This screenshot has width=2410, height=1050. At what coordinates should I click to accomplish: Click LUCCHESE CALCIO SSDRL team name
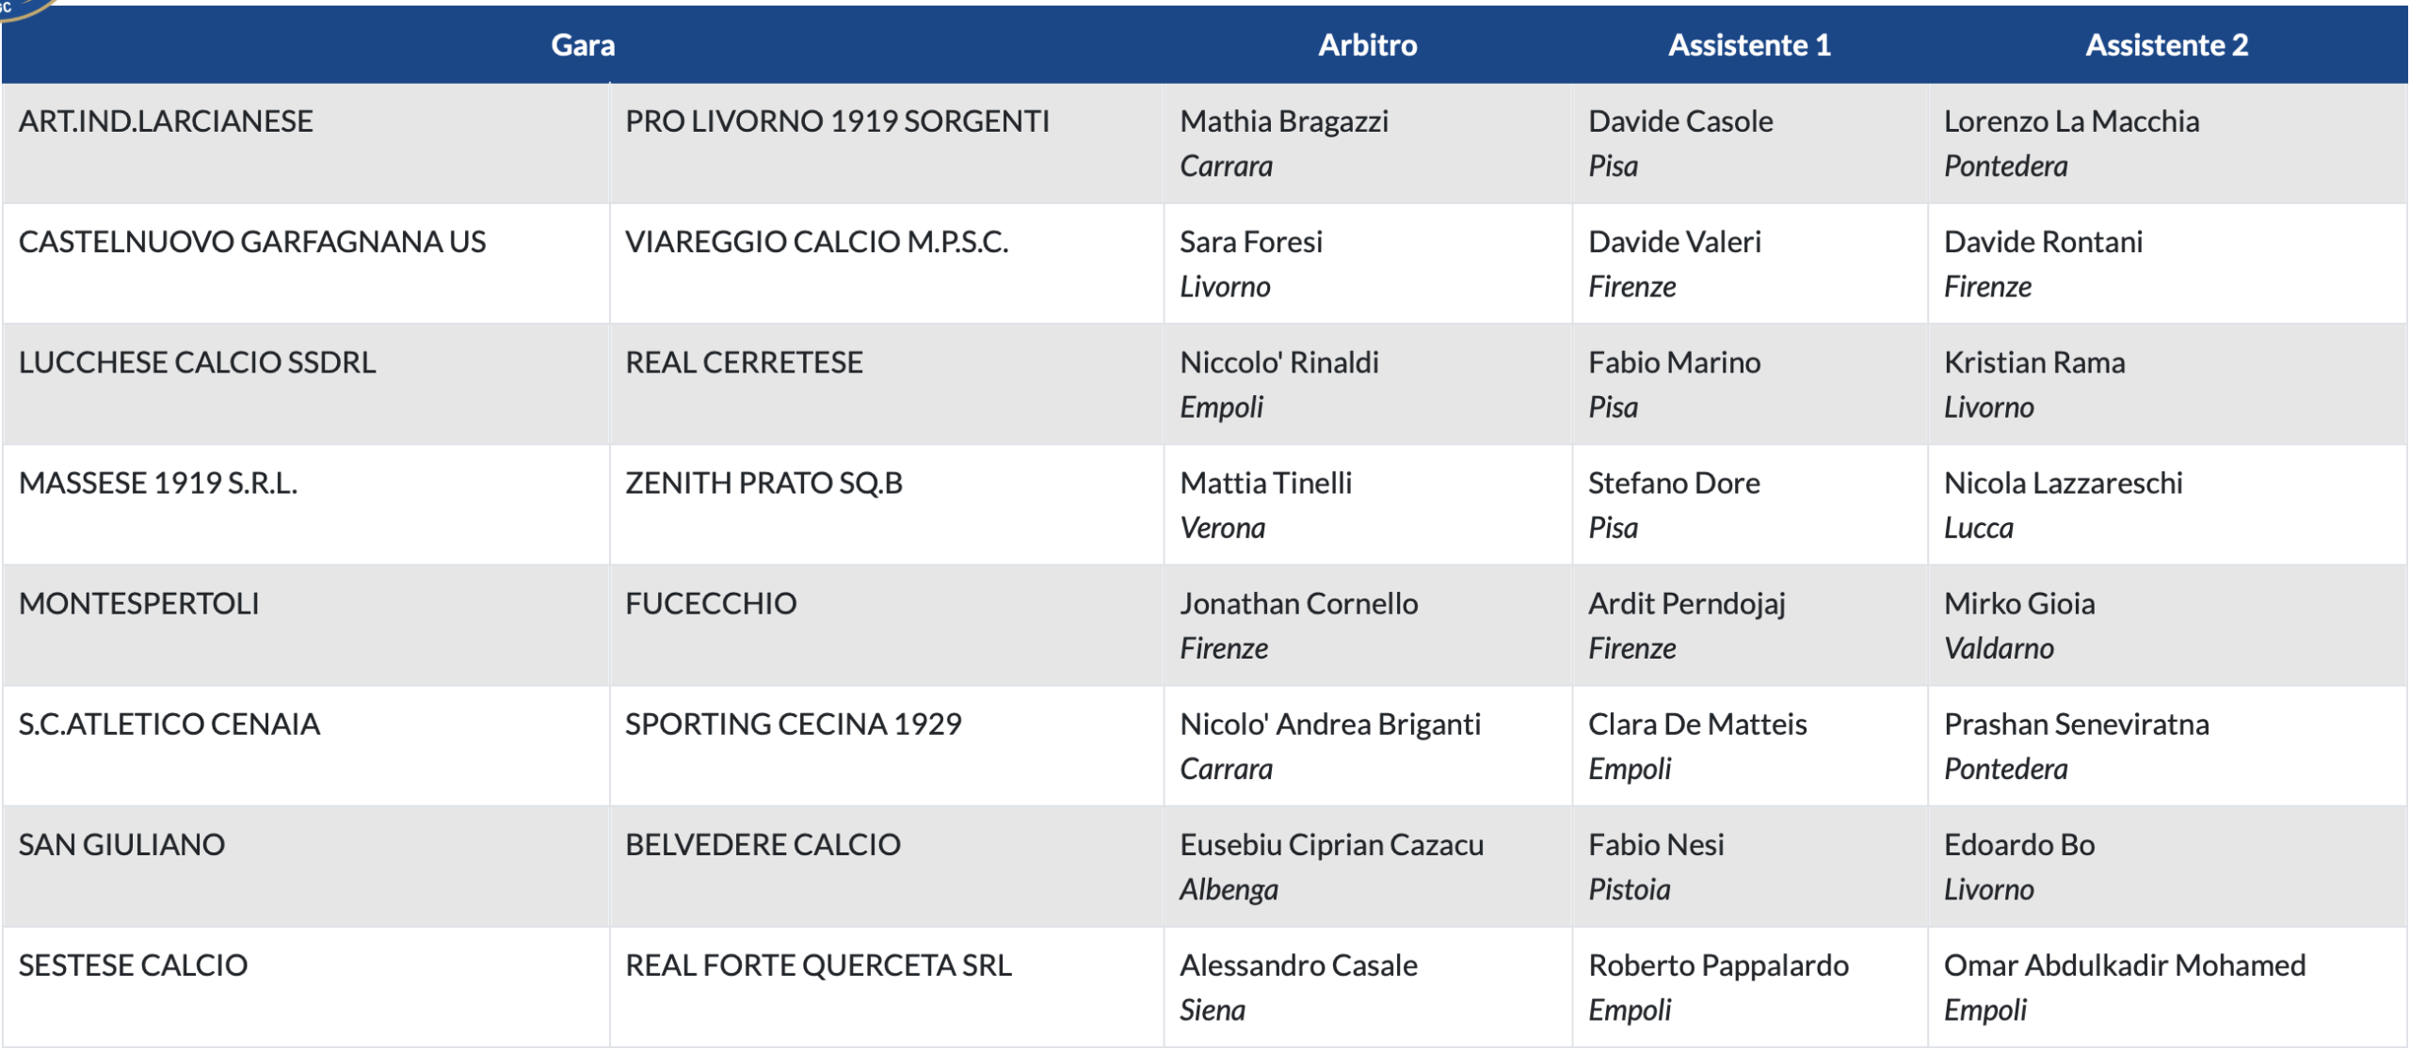tap(197, 362)
